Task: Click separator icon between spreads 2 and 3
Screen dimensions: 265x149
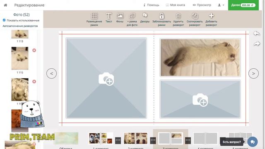Action: (153, 140)
